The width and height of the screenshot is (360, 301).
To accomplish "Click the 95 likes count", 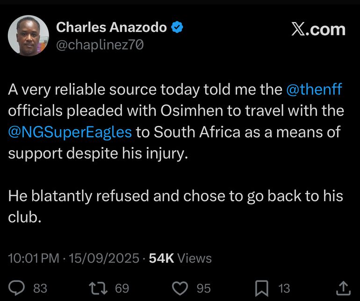I will (203, 288).
